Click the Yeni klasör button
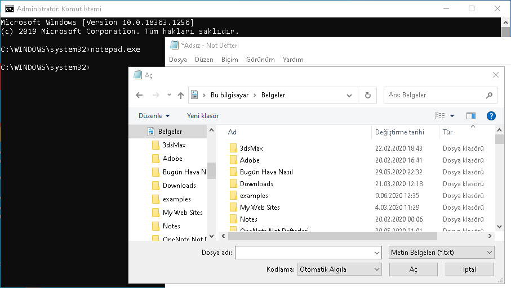The image size is (511, 288). click(x=203, y=116)
